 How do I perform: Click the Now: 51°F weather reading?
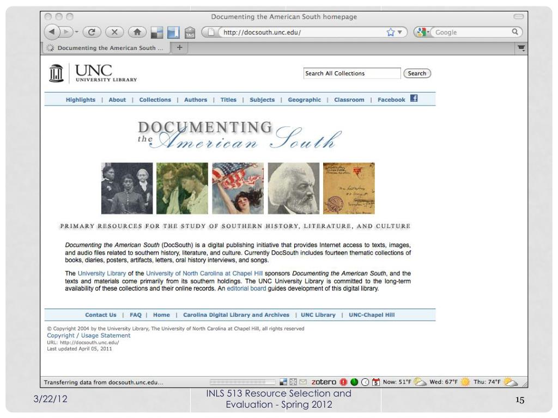pyautogui.click(x=397, y=382)
